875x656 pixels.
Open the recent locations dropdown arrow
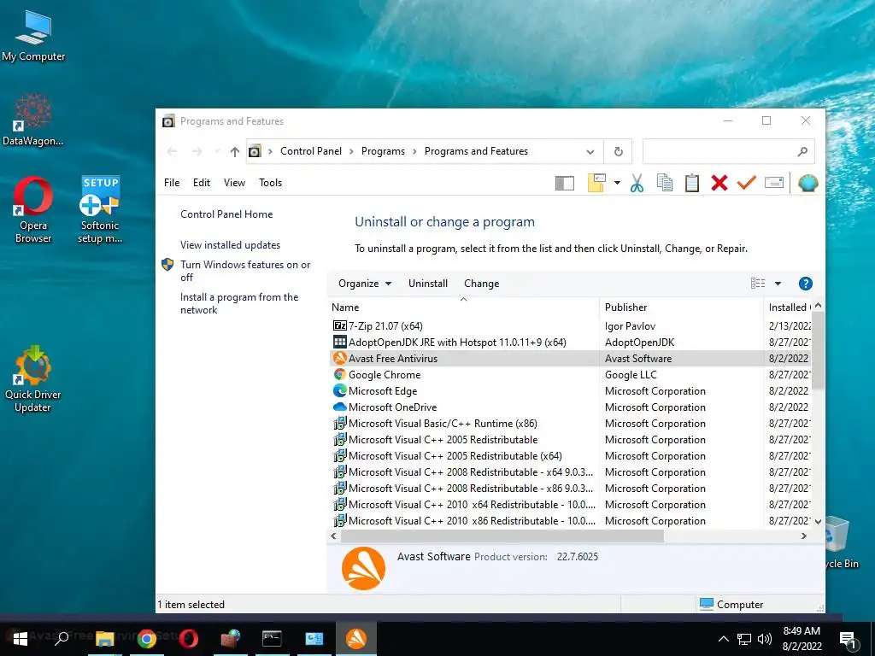coord(216,151)
